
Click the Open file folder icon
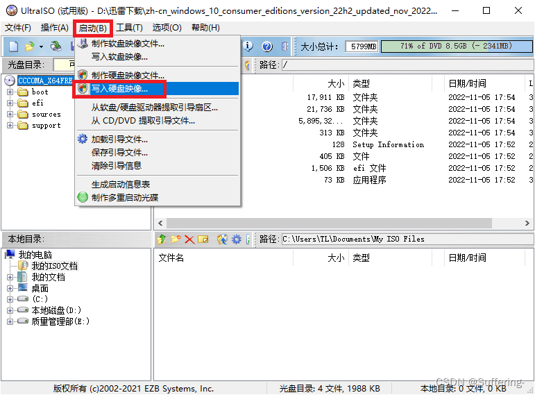(29, 46)
